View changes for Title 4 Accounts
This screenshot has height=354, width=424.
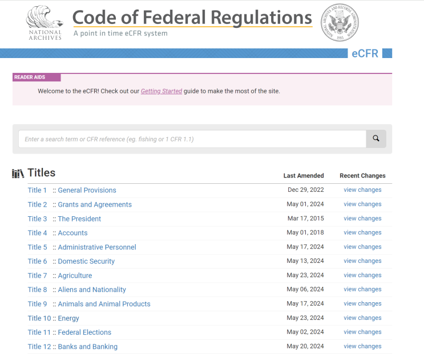(362, 233)
